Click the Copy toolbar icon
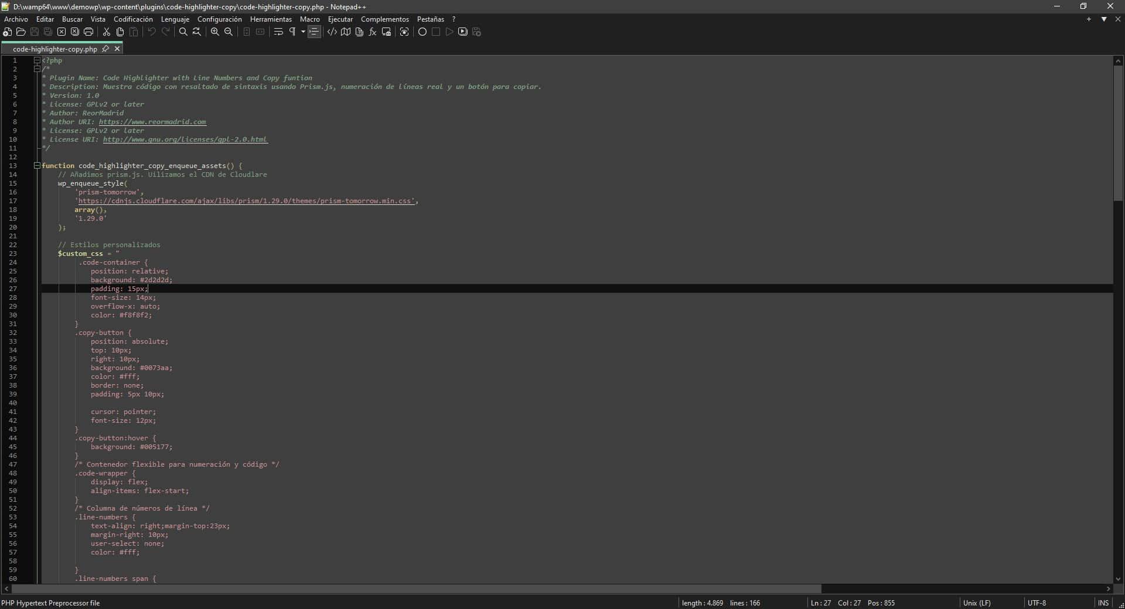1125x609 pixels. coord(120,32)
